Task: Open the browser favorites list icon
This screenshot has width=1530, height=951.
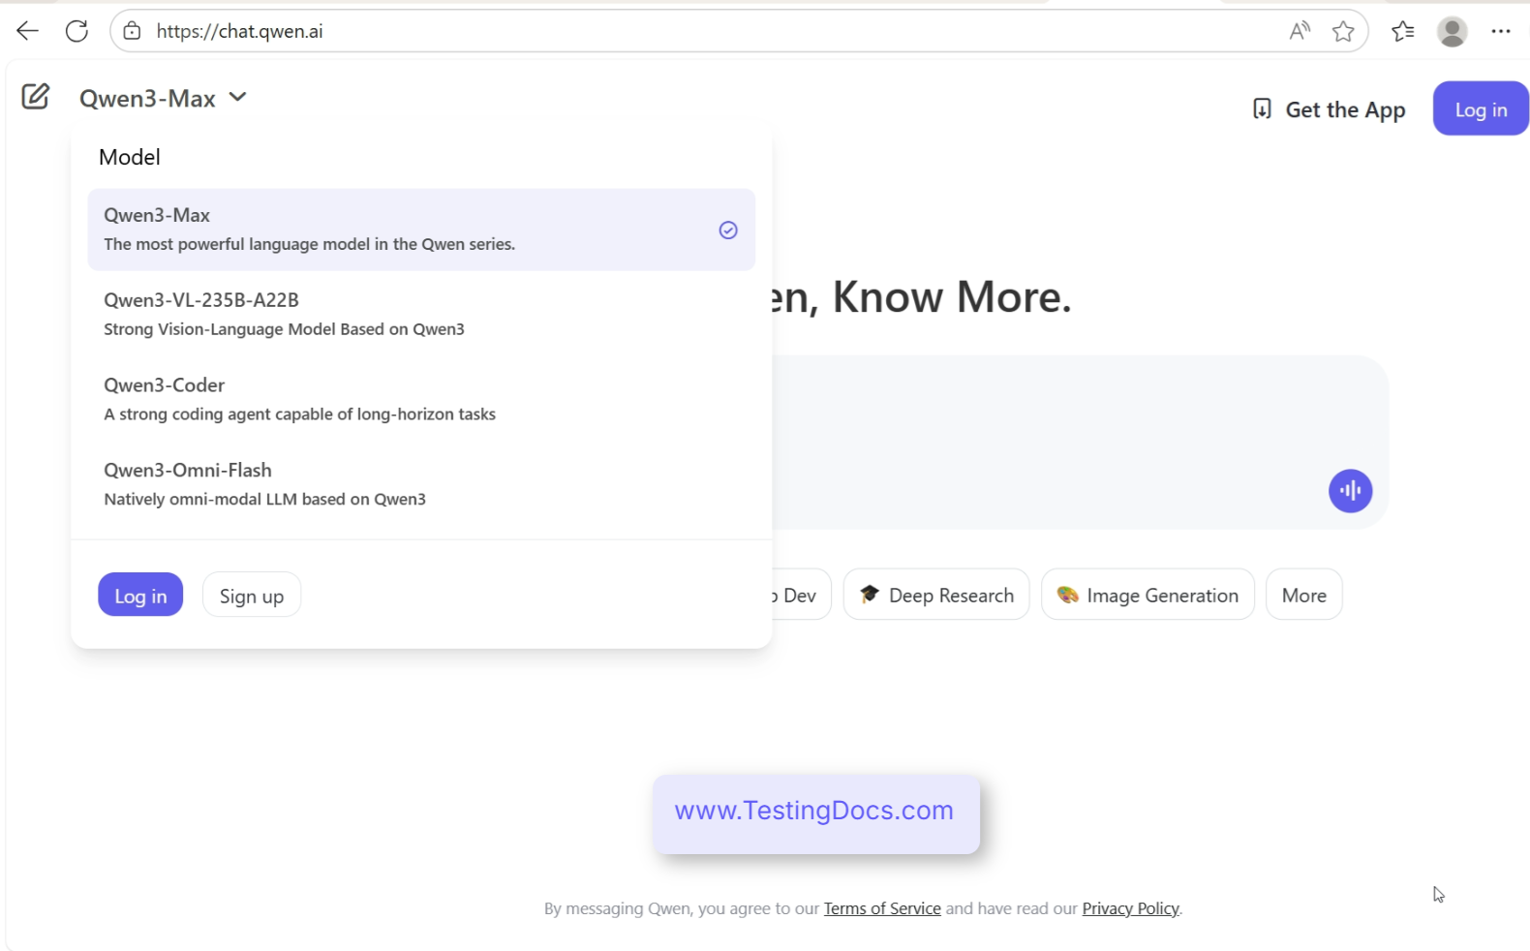Action: tap(1402, 32)
